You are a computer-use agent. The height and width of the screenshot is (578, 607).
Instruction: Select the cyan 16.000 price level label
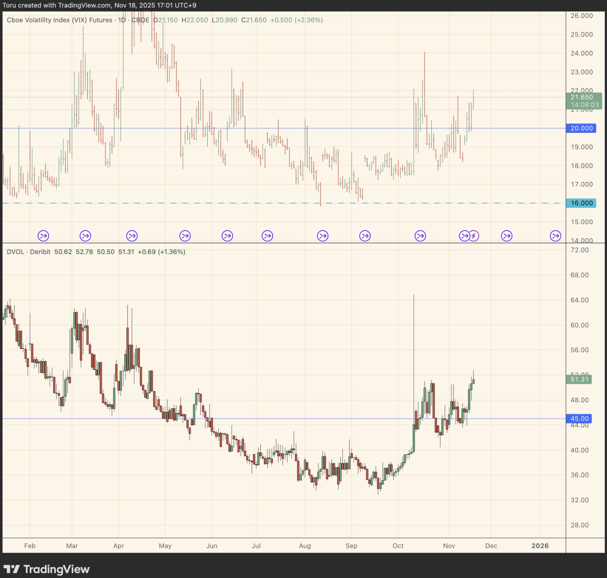581,203
